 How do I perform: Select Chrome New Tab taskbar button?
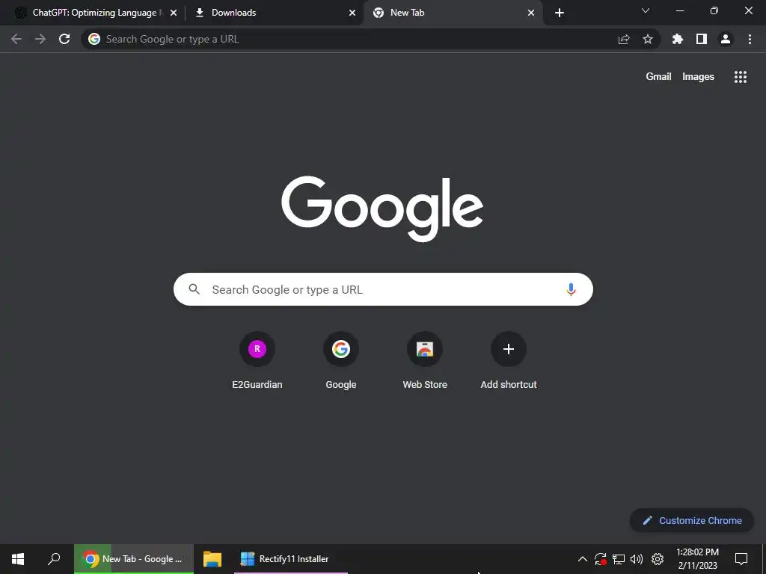point(134,559)
